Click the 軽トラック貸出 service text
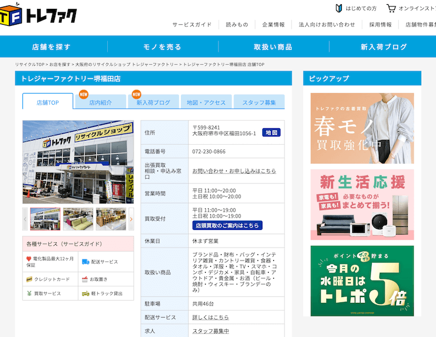This screenshot has height=337, width=436. (x=107, y=293)
